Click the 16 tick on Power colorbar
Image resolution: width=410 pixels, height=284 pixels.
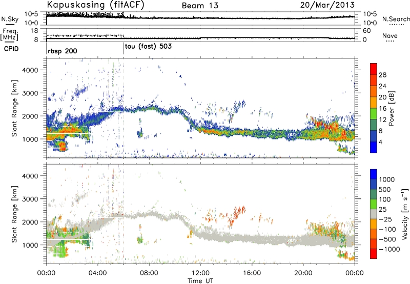[382, 109]
